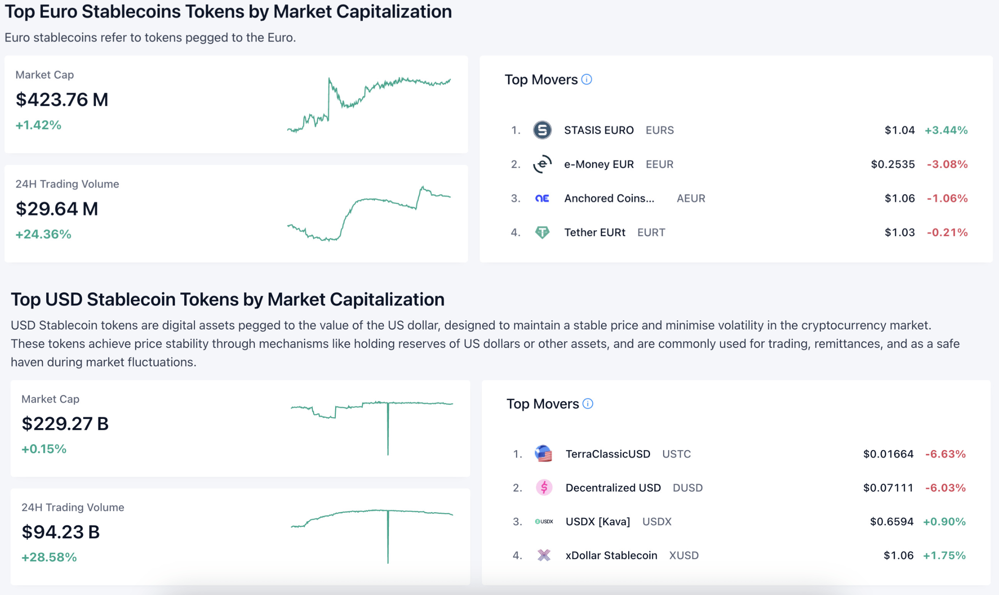Click the $423.76 M market cap value
Viewport: 999px width, 595px height.
[62, 100]
